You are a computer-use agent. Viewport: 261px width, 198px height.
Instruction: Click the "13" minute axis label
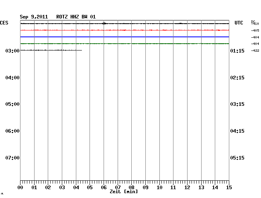click(x=201, y=188)
